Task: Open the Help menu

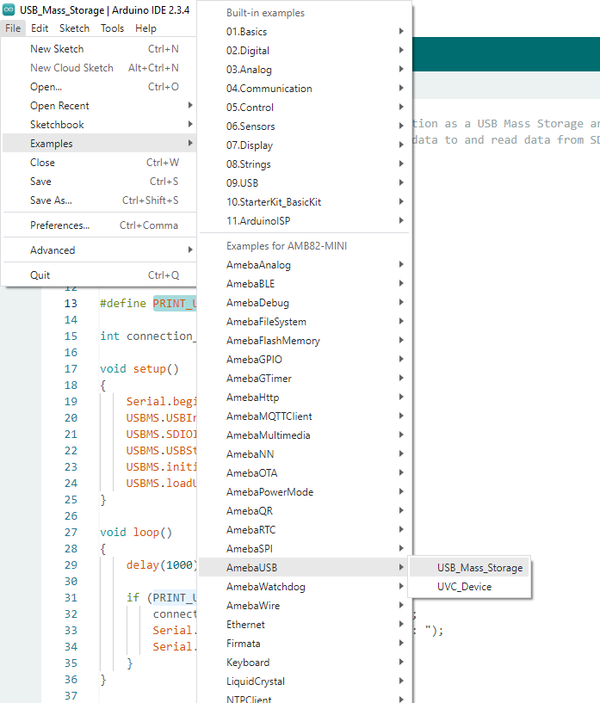Action: point(145,28)
